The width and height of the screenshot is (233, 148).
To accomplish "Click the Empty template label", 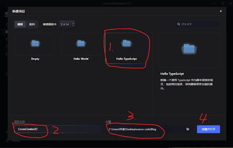I will [x=35, y=59].
